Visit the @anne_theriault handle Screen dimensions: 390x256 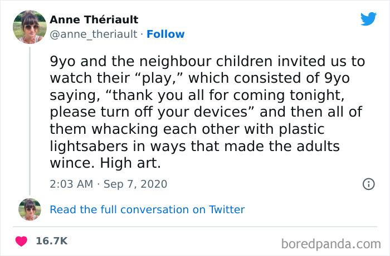point(93,34)
